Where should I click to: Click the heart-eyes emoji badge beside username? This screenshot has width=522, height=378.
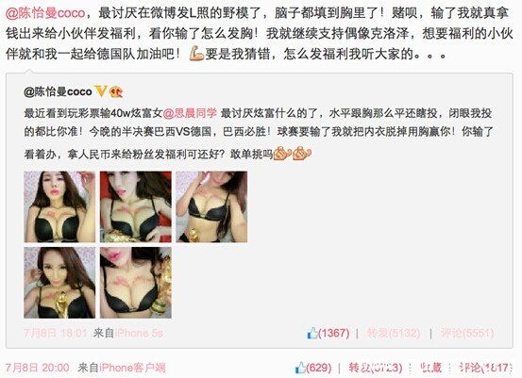116,91
